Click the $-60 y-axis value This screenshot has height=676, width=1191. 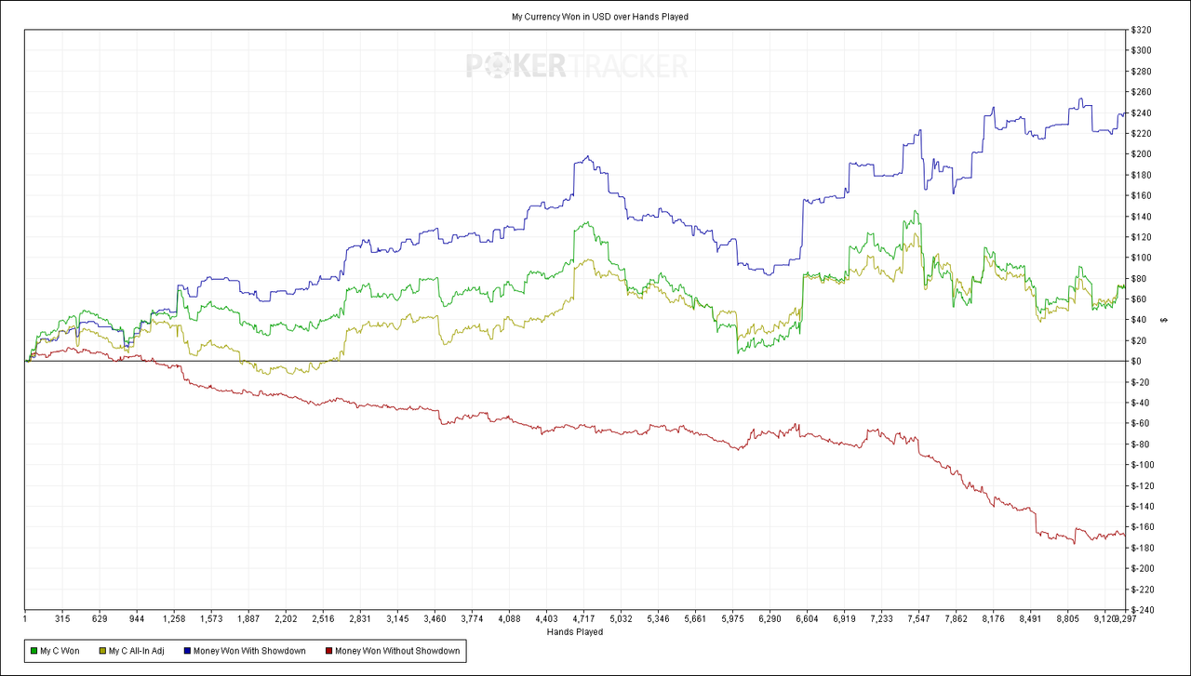1139,423
